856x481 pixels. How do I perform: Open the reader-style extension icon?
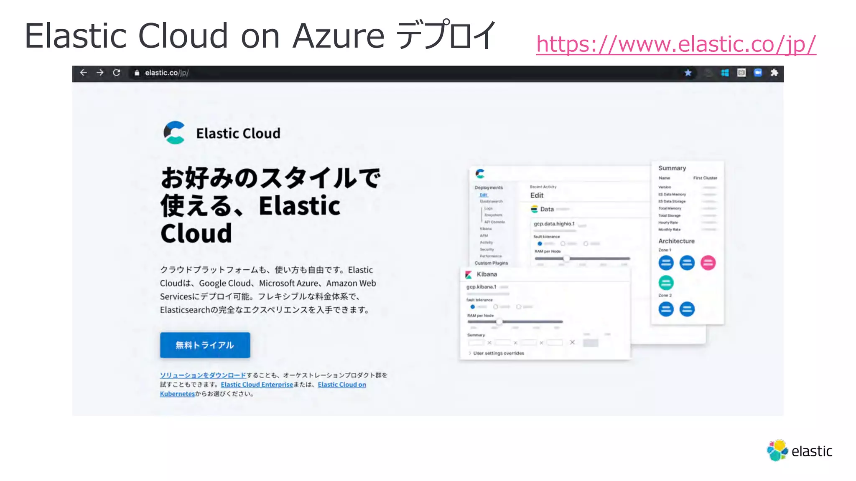click(741, 73)
